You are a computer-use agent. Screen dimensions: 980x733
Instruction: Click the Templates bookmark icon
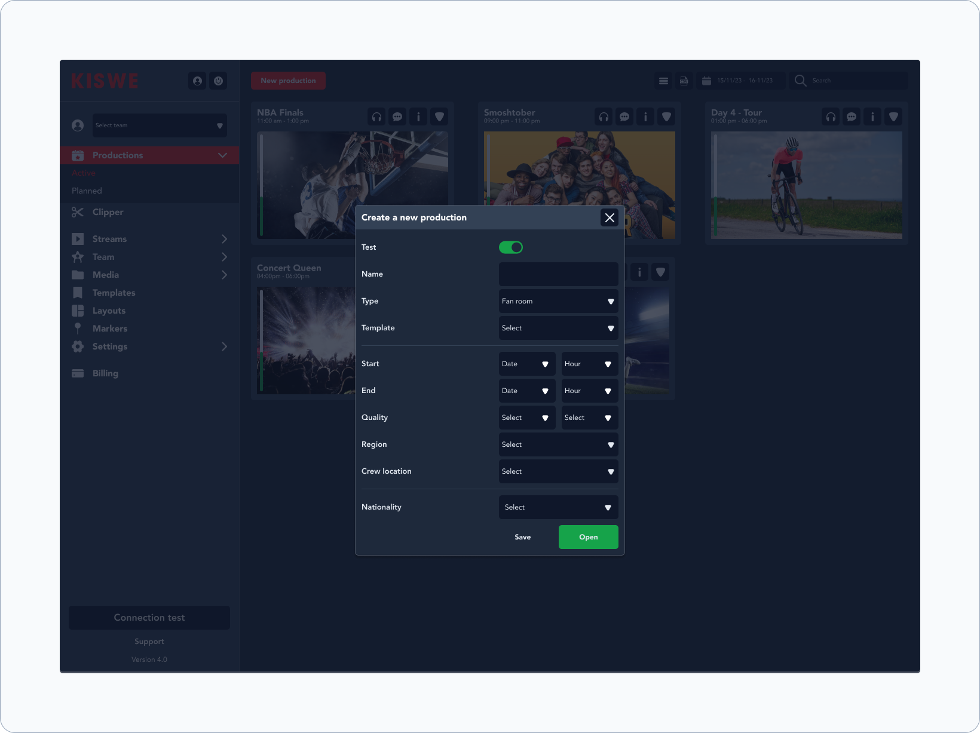pos(78,293)
